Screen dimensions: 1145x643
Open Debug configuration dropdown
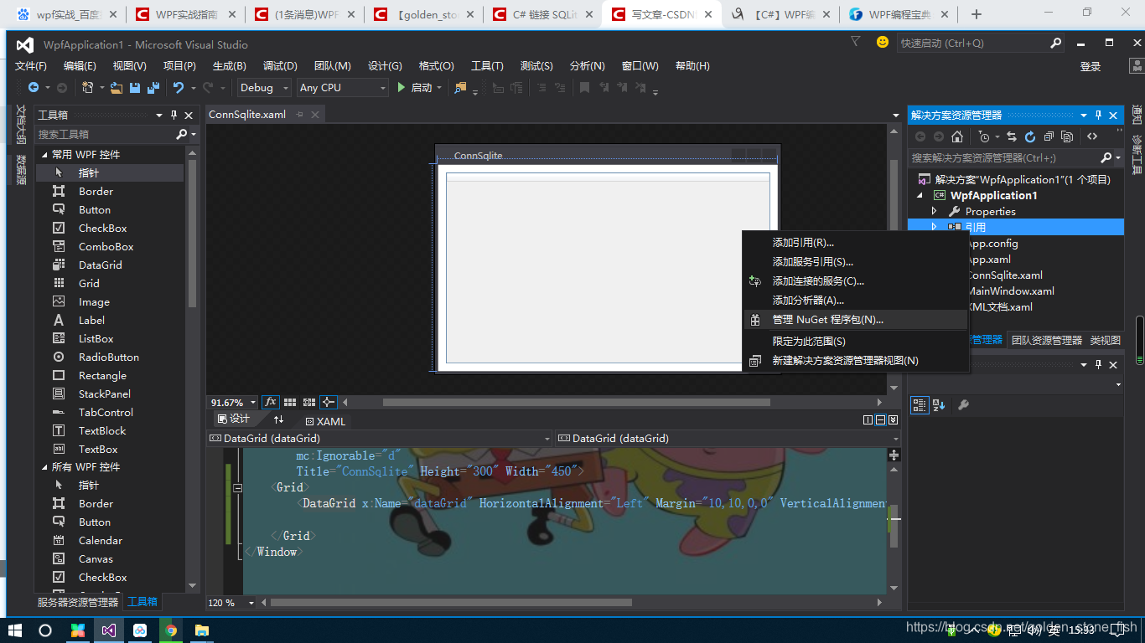tap(263, 87)
